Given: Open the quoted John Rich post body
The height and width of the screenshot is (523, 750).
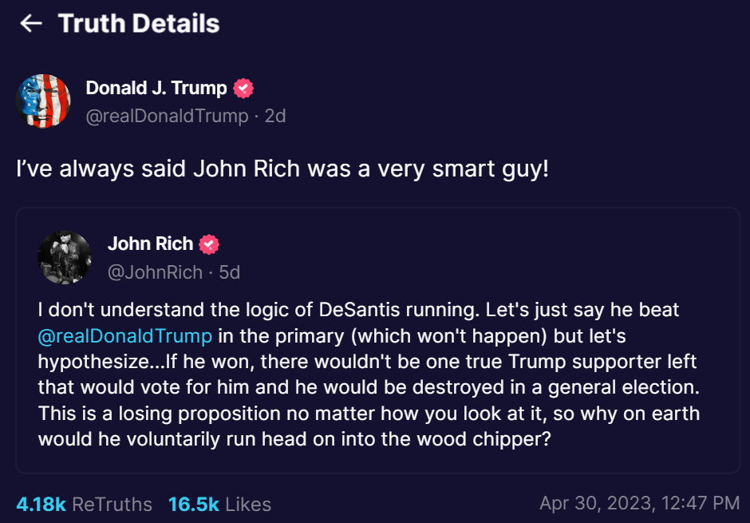Looking at the screenshot, I should [x=367, y=375].
